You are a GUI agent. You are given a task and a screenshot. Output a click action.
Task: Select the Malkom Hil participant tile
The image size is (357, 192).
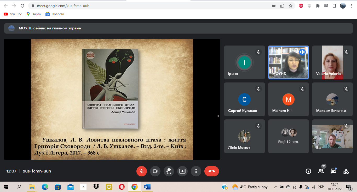click(x=289, y=99)
